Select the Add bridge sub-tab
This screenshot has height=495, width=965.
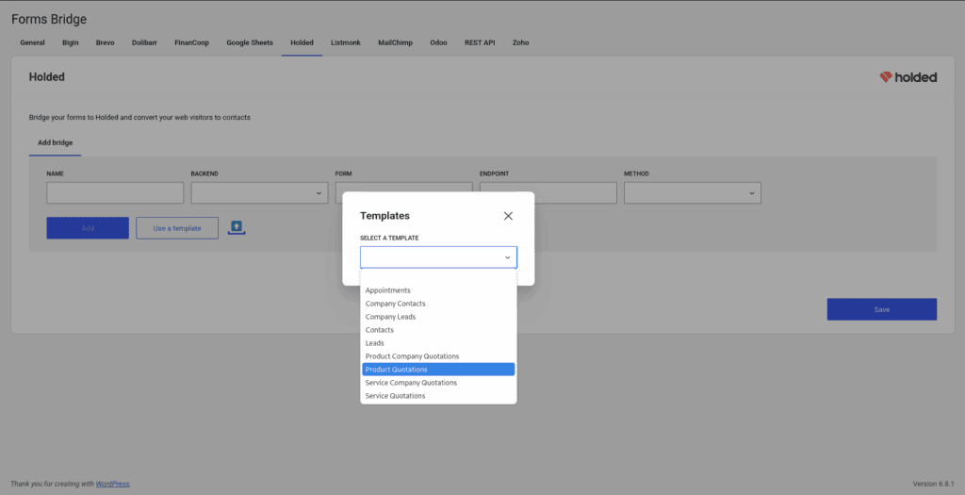pos(55,142)
